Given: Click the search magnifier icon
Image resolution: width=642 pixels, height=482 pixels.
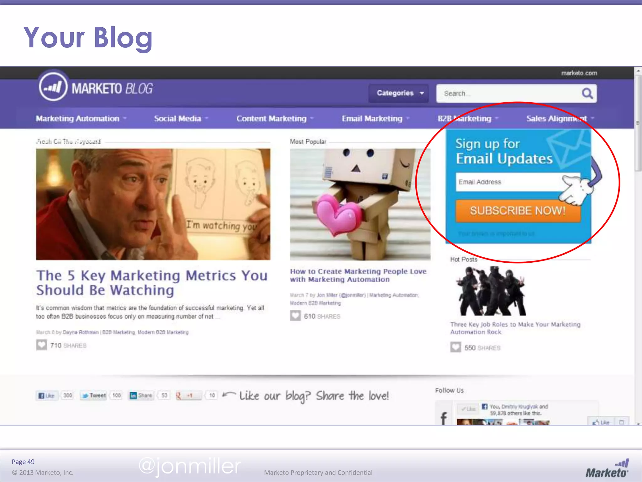Looking at the screenshot, I should 587,94.
